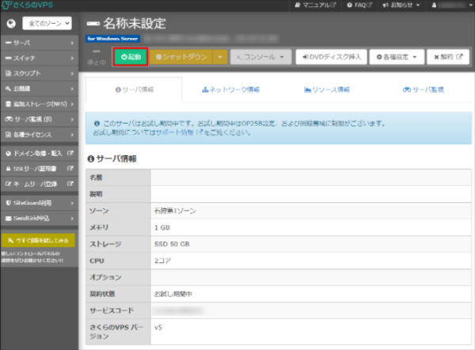Screen dimensions: 475x350
Task: Click the 2コア CPU value
Action: (162, 261)
